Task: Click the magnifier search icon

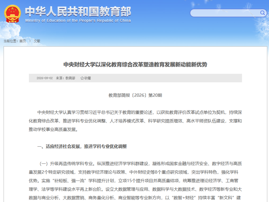Action: (x=262, y=13)
